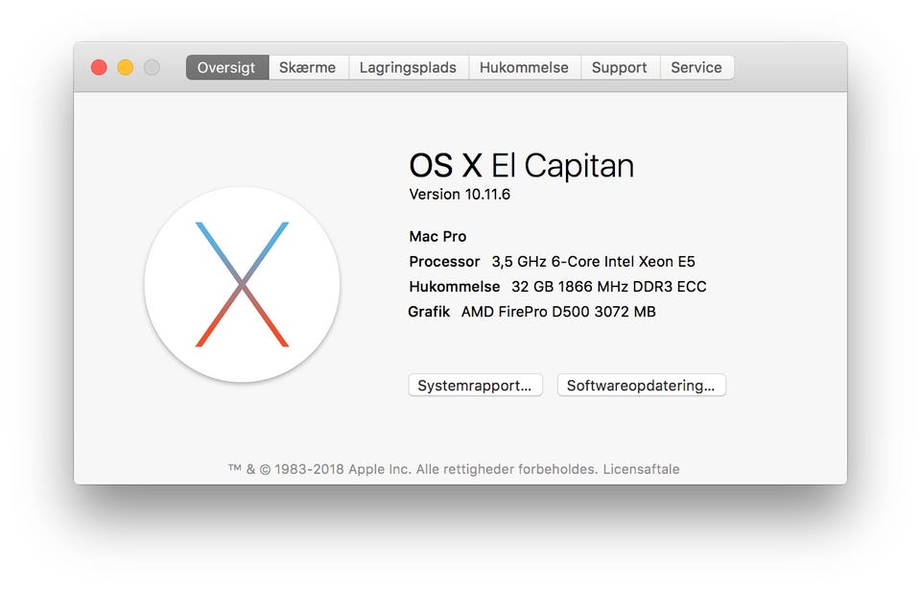Viewport: 921px width, 590px height.
Task: Select AMD FirePro D500 3072 MB text
Action: 558,312
